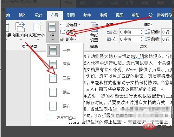This screenshot has width=174, height=137.
Task: Increase left indent with up arrow
Action: point(141,31)
